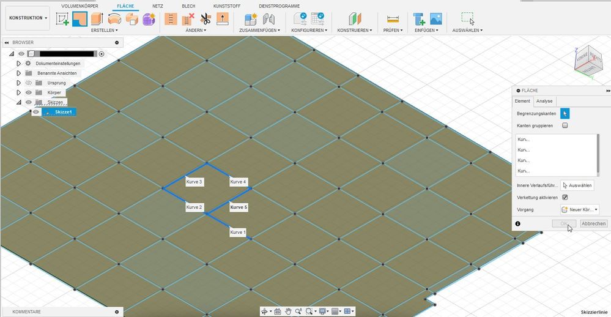611x317 pixels.
Task: Click the Unstitch tool with red X
Action: pyautogui.click(x=188, y=19)
